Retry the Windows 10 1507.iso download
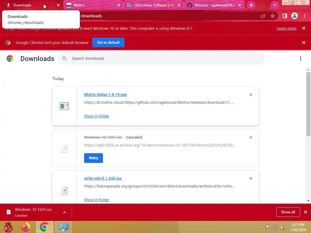The height and width of the screenshot is (233, 311). point(94,158)
